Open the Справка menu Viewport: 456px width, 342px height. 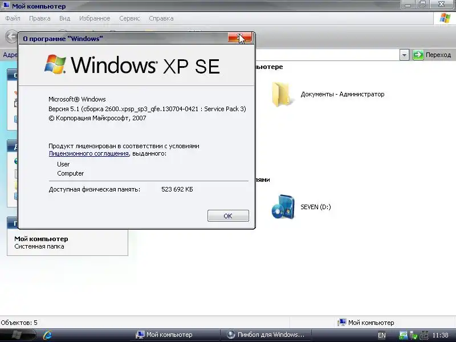pos(161,18)
